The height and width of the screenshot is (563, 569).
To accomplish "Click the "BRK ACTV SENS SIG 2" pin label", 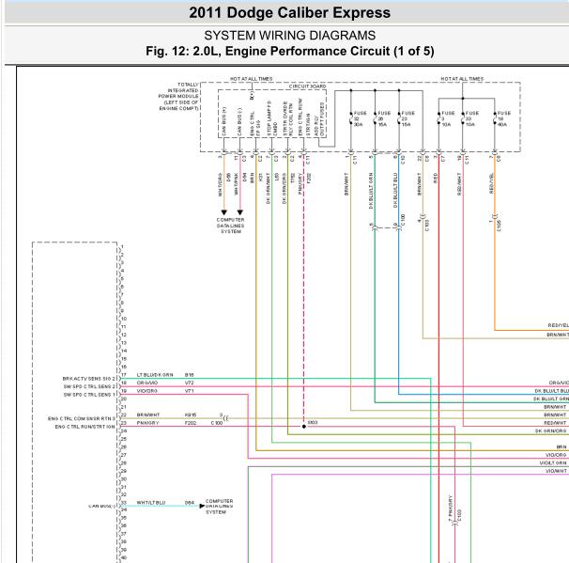I will point(88,379).
